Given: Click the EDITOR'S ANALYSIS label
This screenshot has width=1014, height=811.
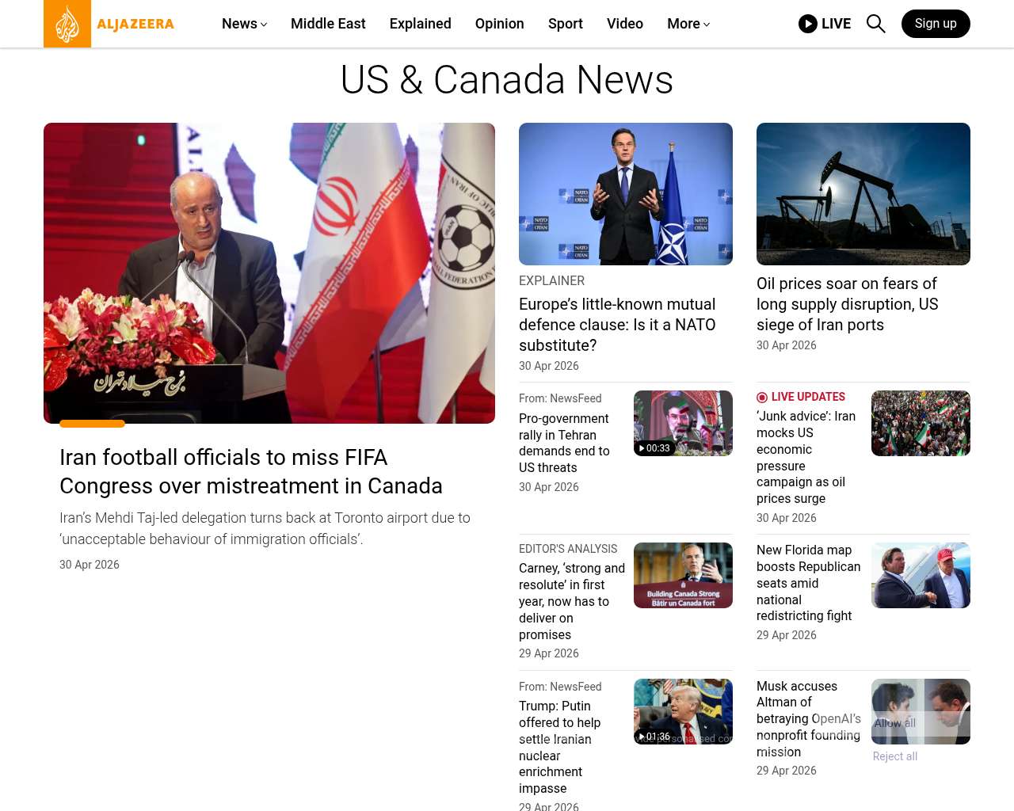Looking at the screenshot, I should pyautogui.click(x=568, y=549).
